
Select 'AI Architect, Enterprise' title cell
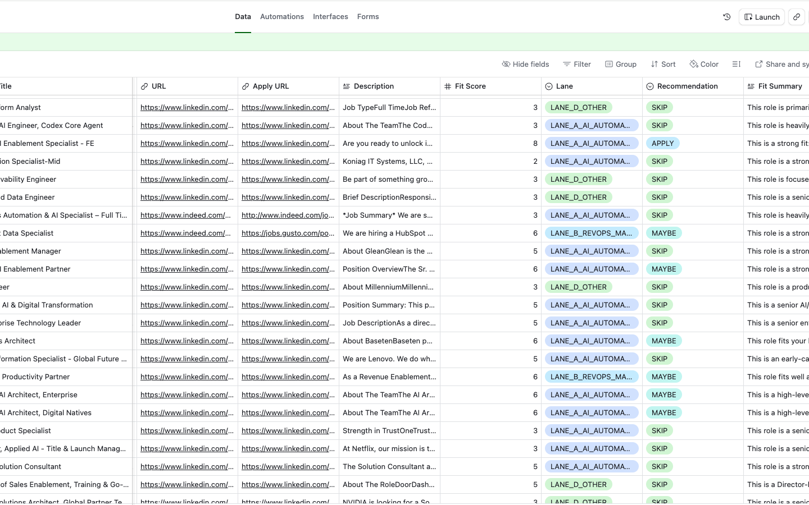(66, 394)
